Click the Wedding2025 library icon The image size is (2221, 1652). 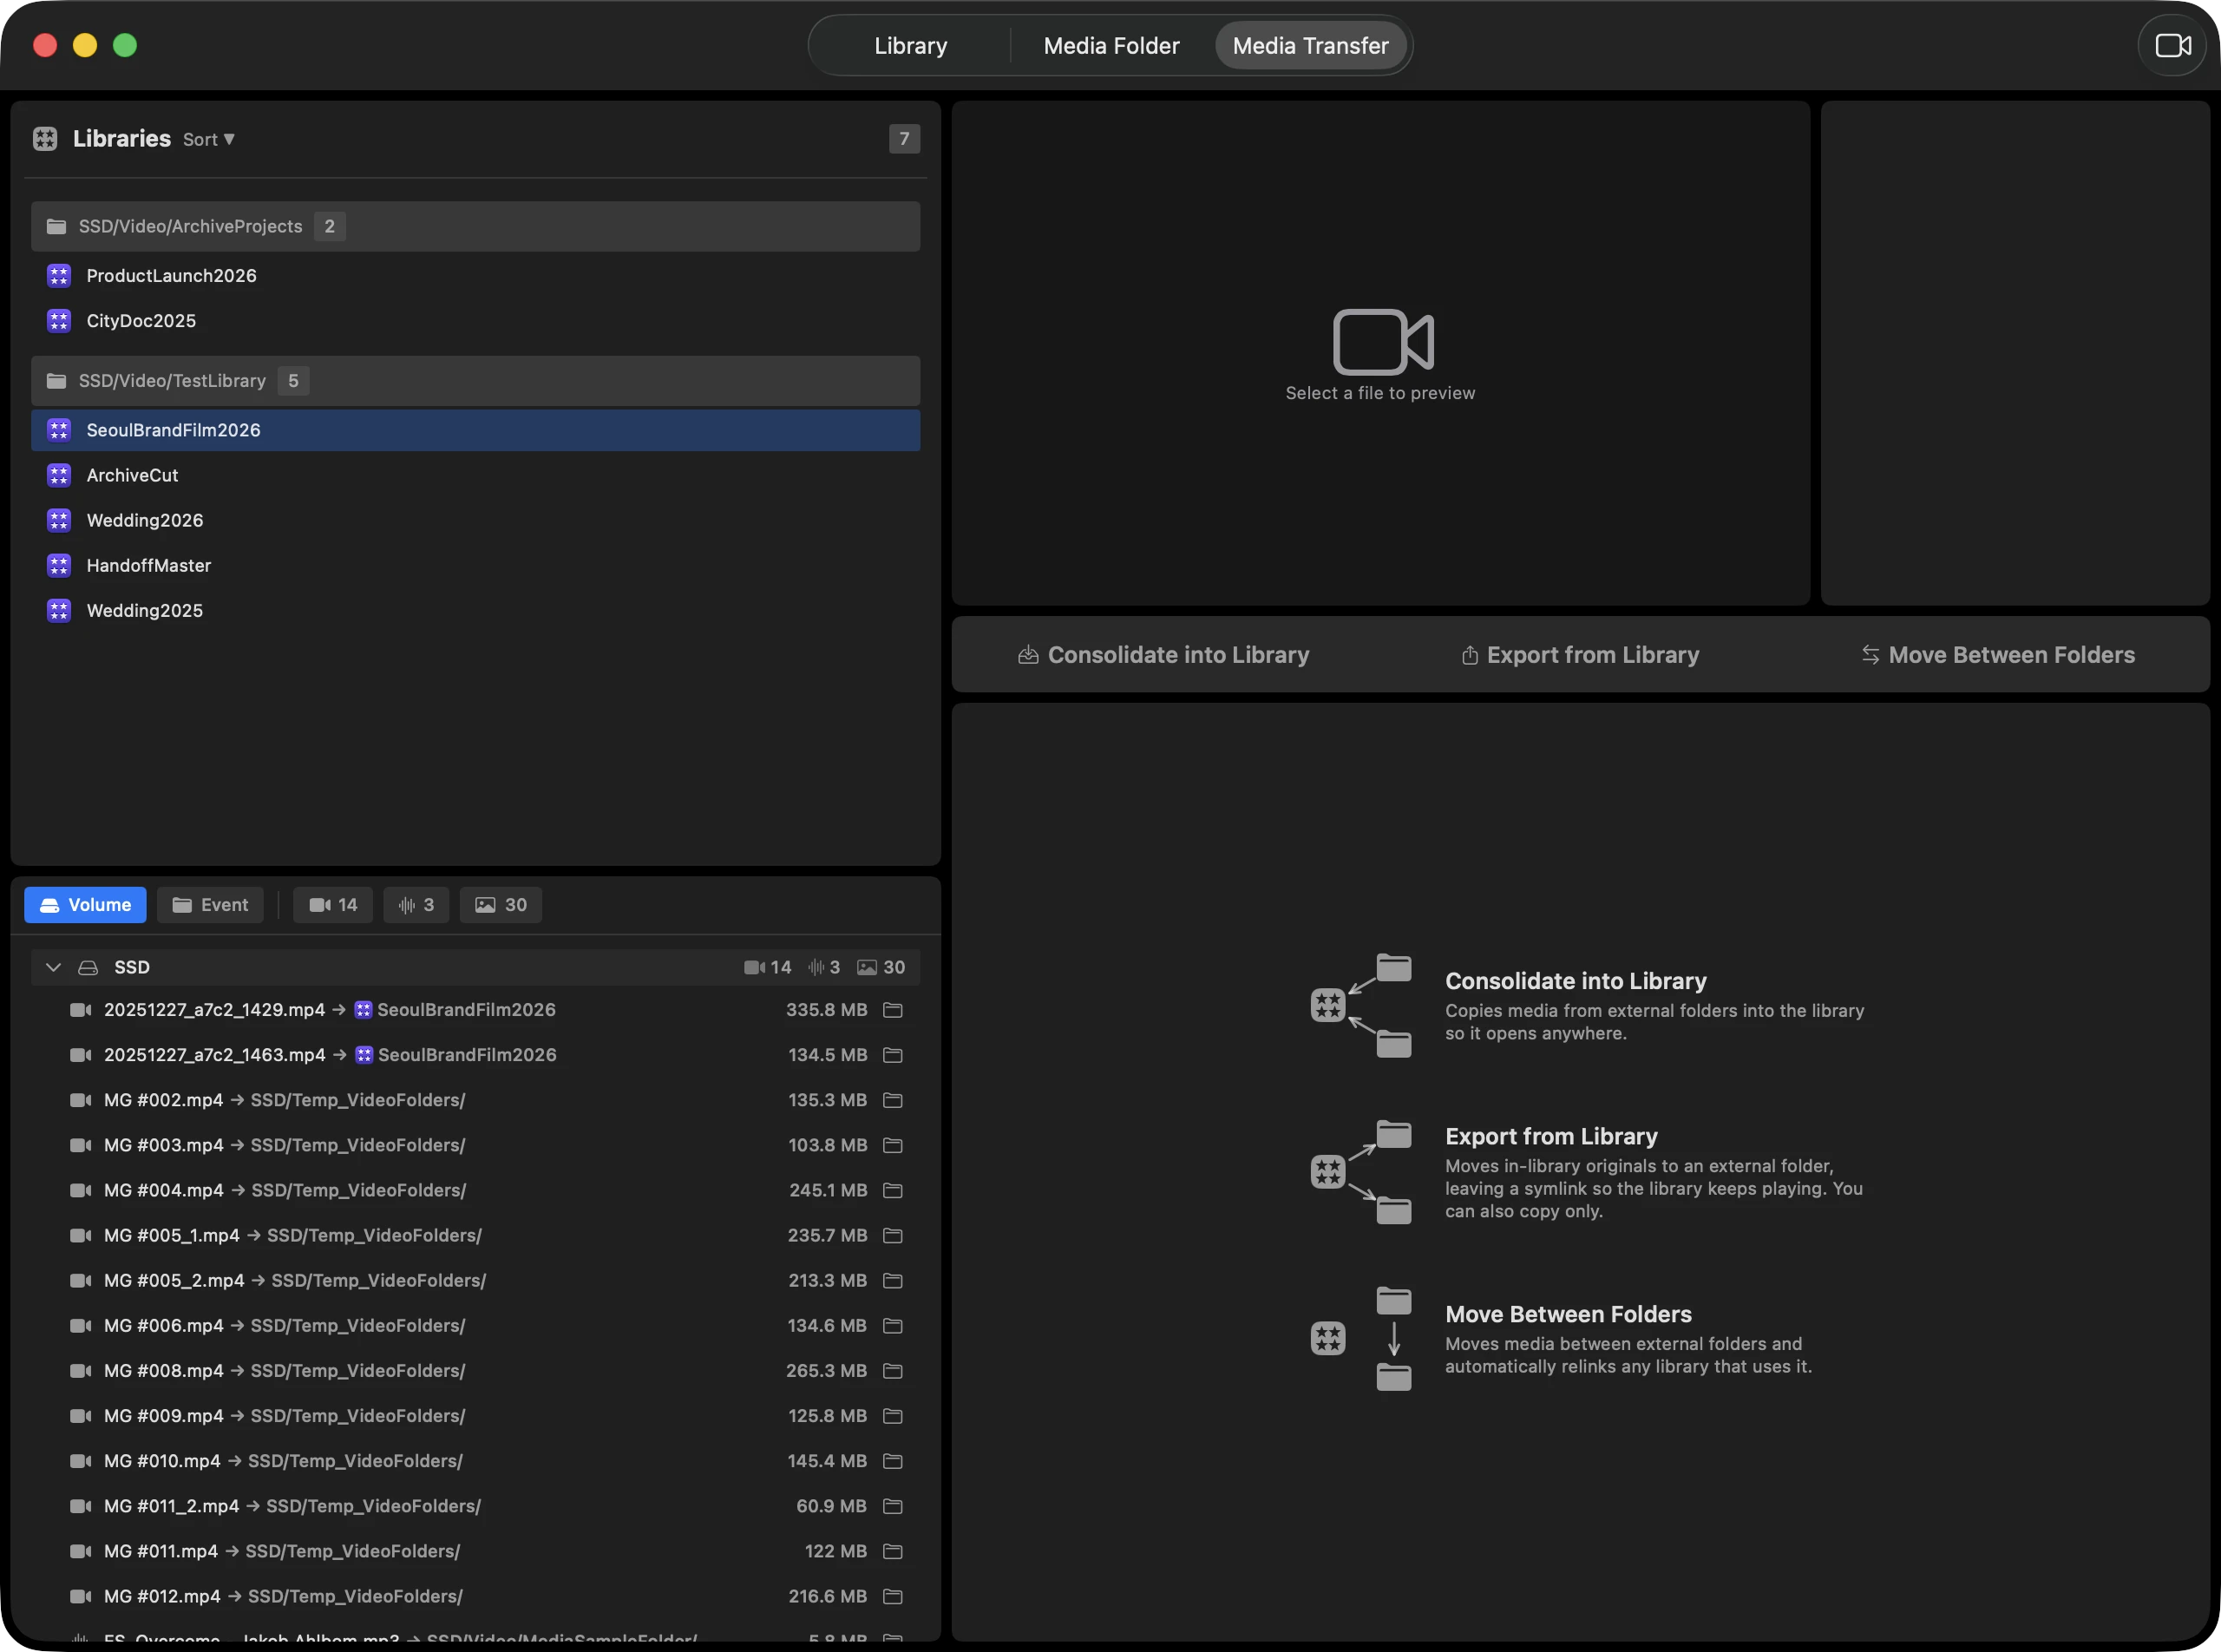tap(59, 611)
